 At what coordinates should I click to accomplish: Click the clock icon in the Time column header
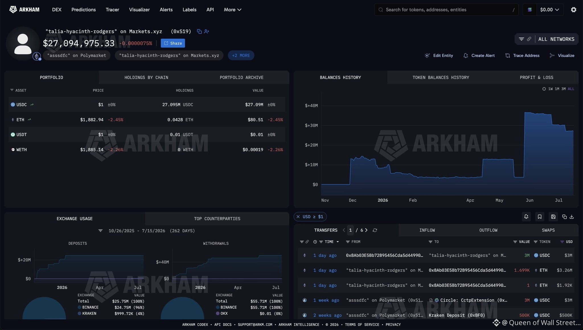coord(315,242)
